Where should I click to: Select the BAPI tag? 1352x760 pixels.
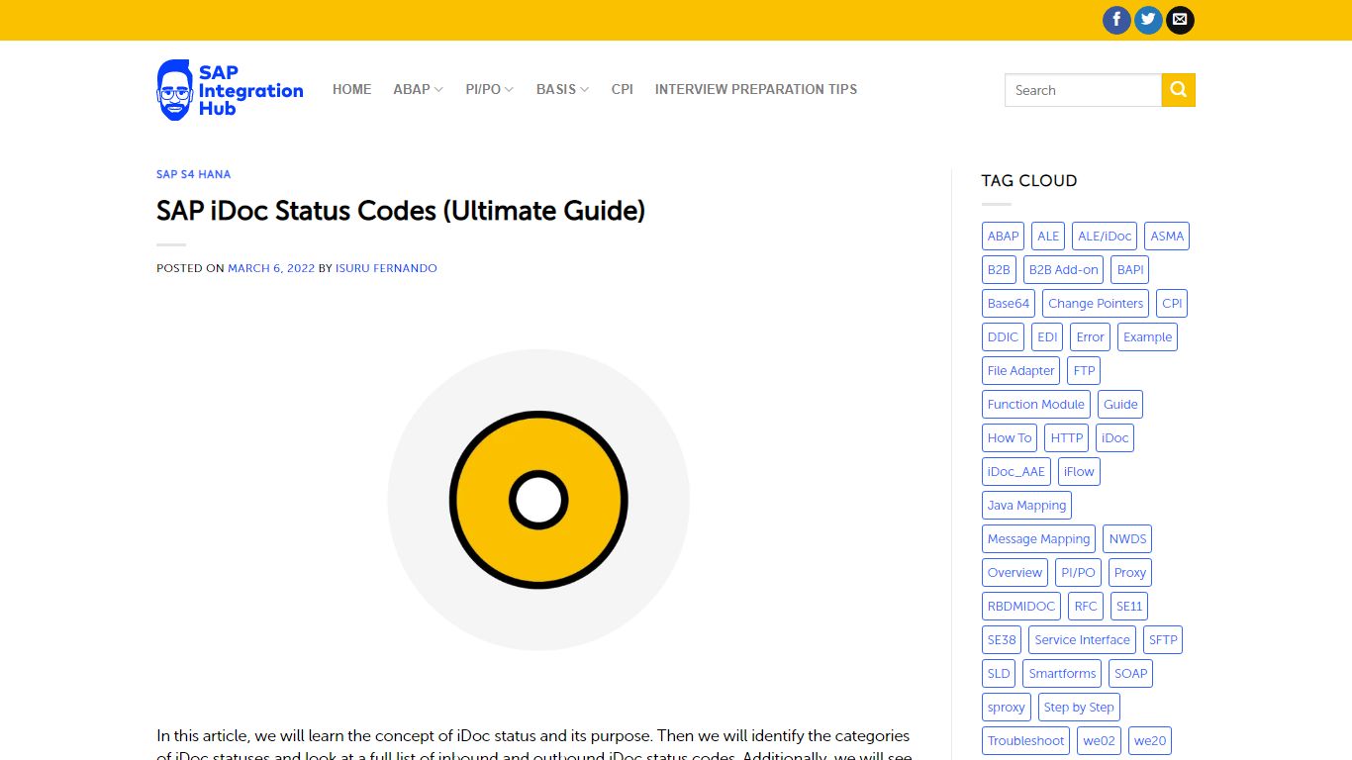[1130, 270]
